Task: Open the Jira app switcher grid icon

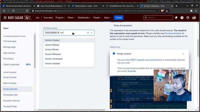Action: pyautogui.click(x=5, y=18)
